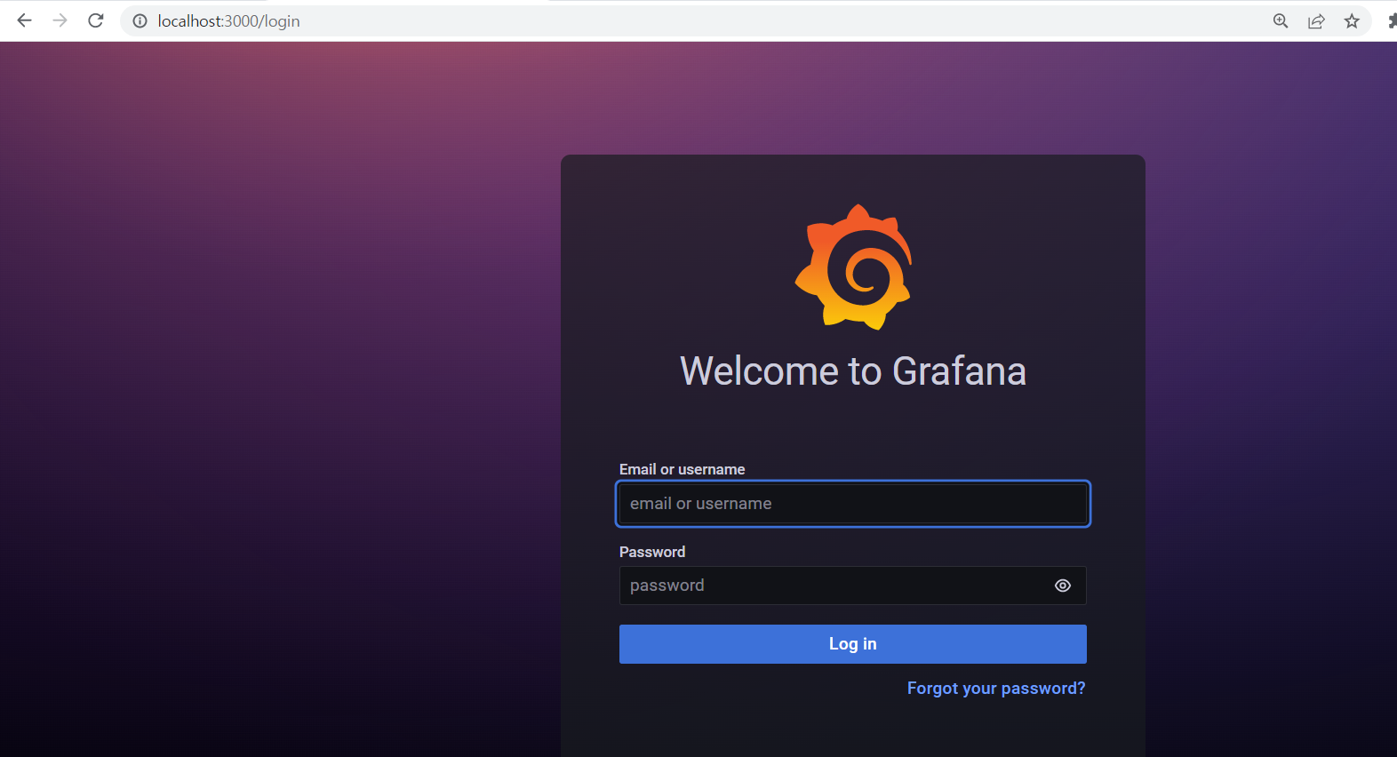Click the Welcome to Grafana heading
The height and width of the screenshot is (757, 1397).
click(853, 371)
